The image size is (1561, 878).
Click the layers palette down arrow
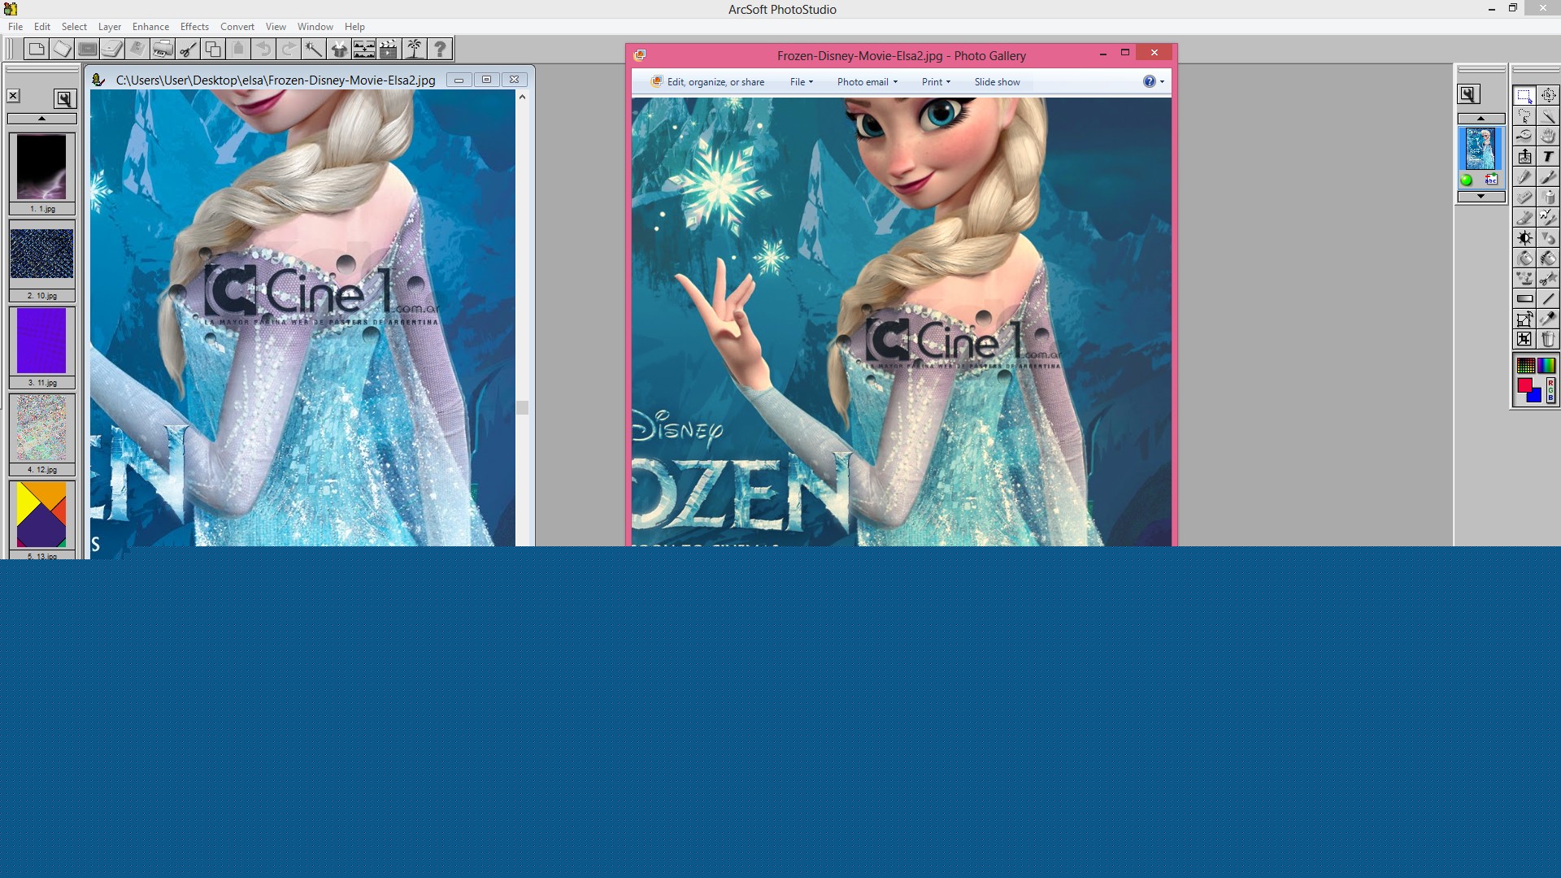1481,196
